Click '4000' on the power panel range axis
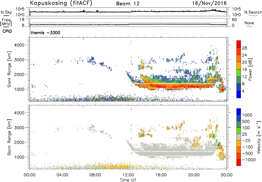This screenshot has height=182, width=262. (x=19, y=45)
